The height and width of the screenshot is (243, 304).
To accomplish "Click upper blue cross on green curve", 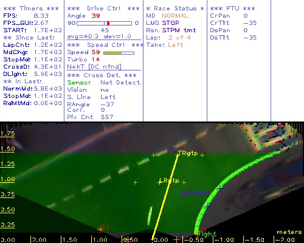I will coord(219,188).
